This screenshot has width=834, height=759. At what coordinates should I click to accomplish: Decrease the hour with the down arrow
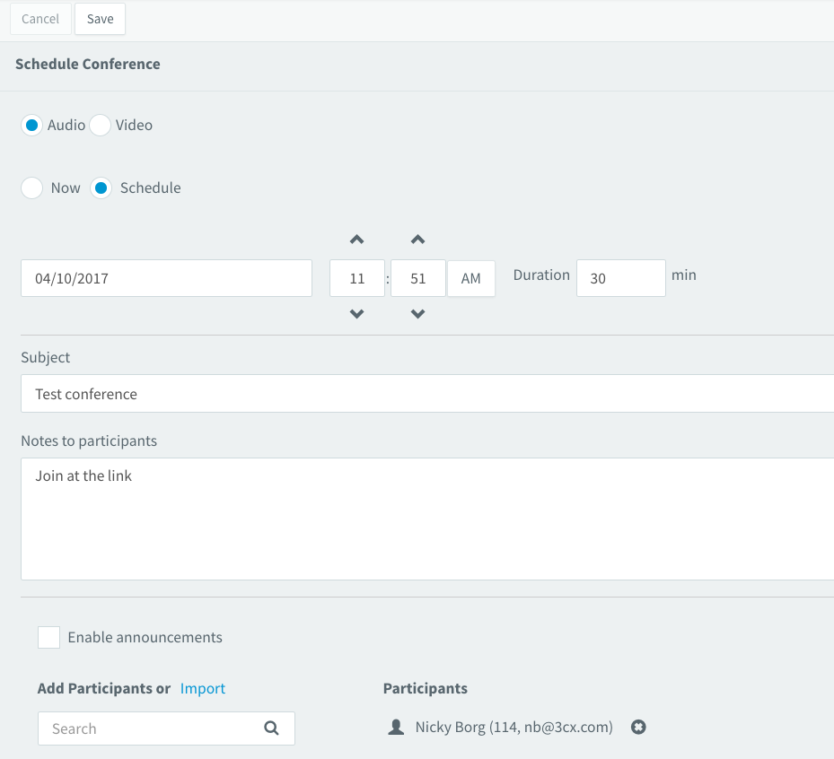(x=357, y=314)
